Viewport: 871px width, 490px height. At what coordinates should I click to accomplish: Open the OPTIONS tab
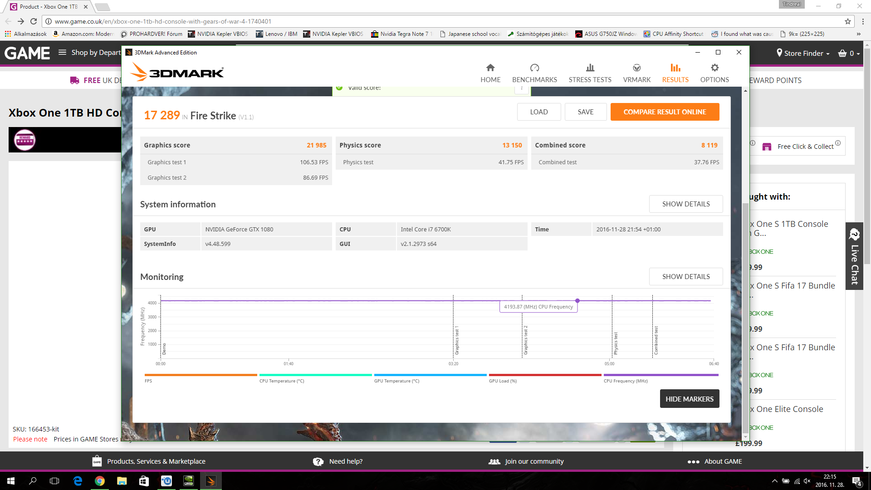point(714,73)
